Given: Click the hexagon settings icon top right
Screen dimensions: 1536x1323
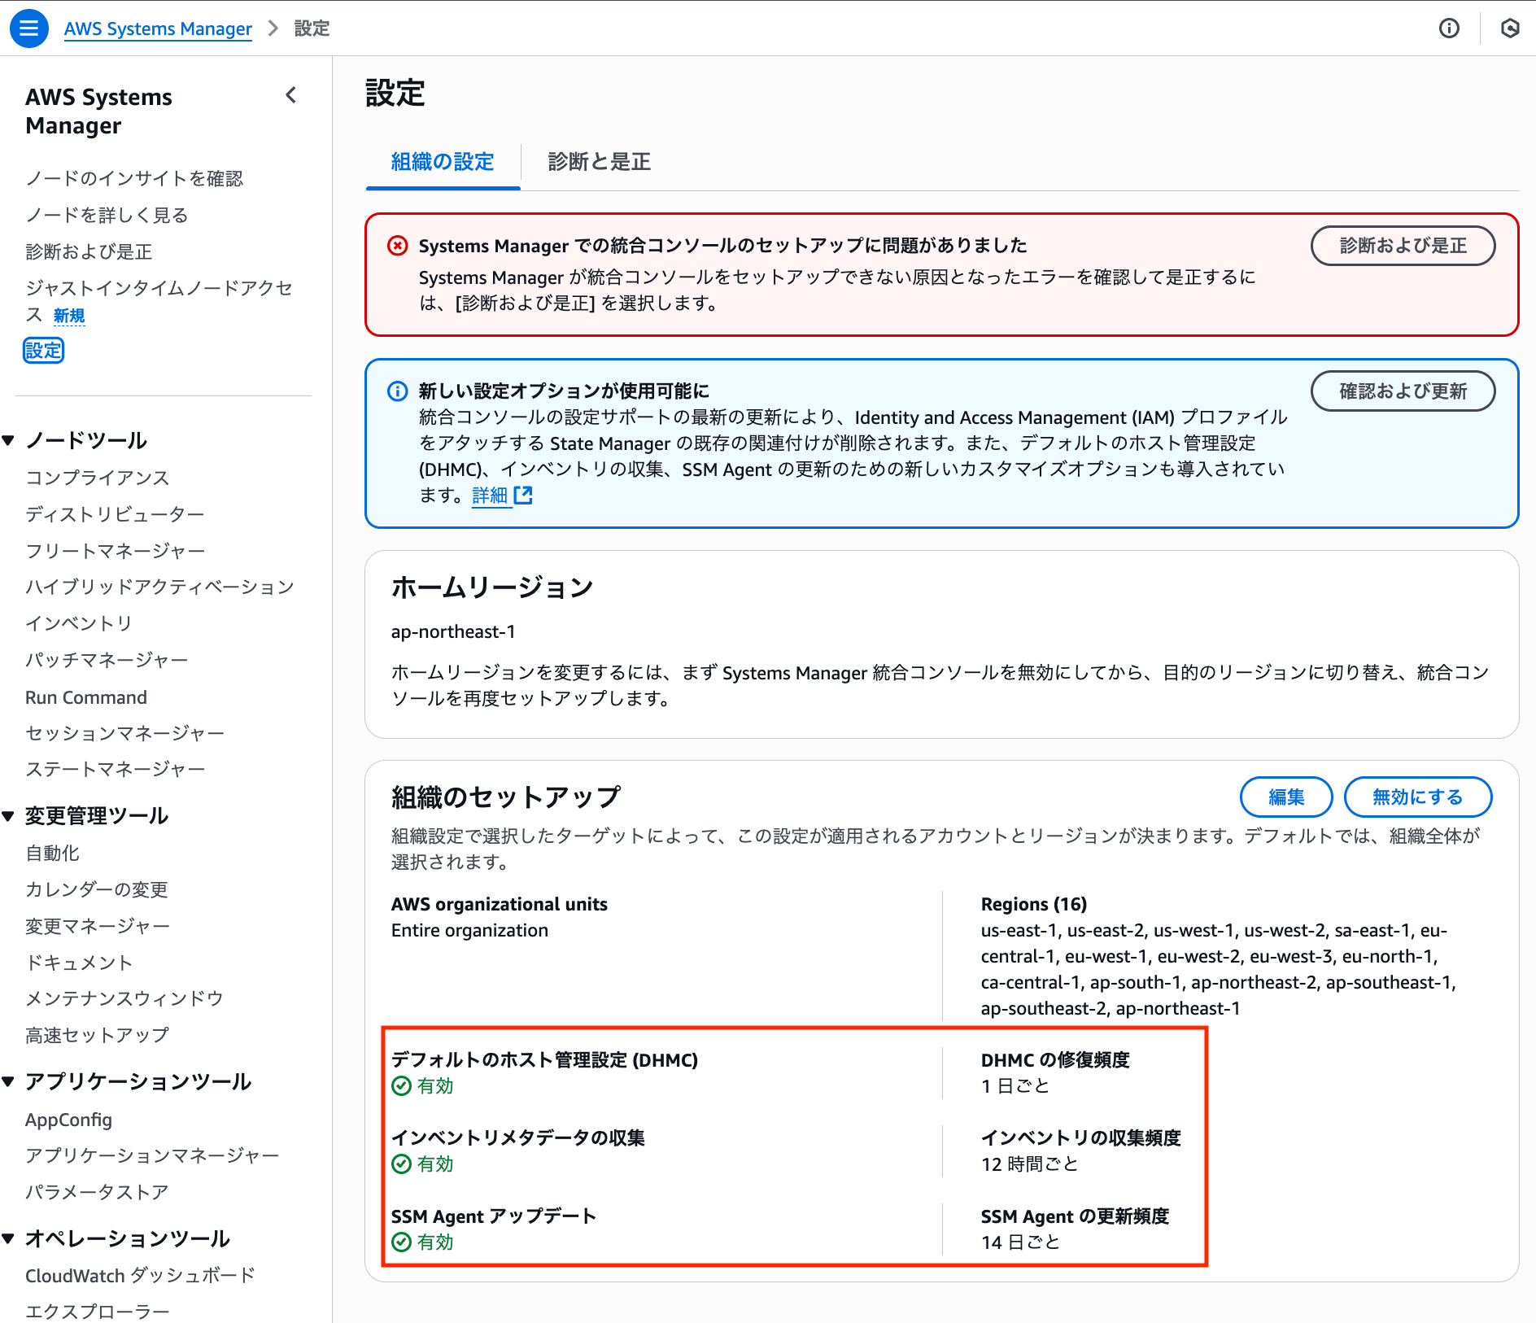Looking at the screenshot, I should (x=1510, y=28).
